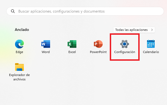Select the PowerPoint label text
The image size is (167, 105).
pos(98,52)
